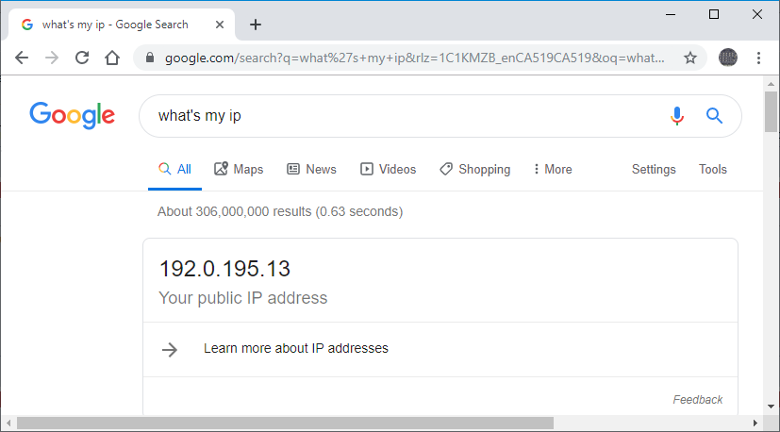This screenshot has width=780, height=432.
Task: Switch to Maps results
Action: [239, 169]
